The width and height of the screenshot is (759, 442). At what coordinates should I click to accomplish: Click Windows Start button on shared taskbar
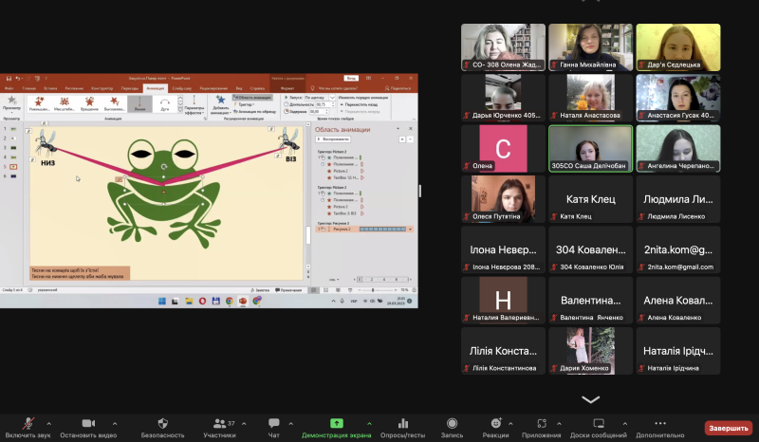pos(161,301)
